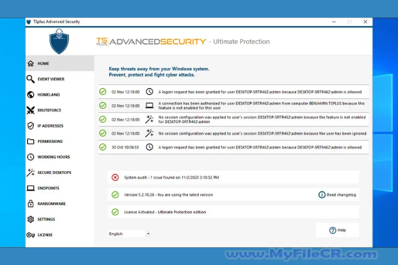The height and width of the screenshot is (265, 398).
Task: Open Secure Desktops section
Action: pyautogui.click(x=60, y=172)
